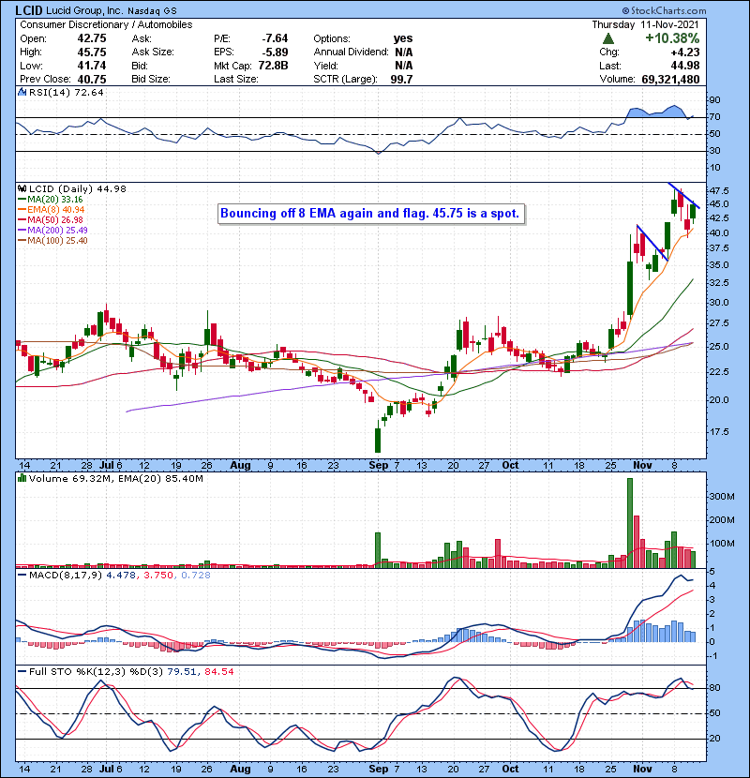Click the EPS value -5.89
Viewport: 750px width, 778px height.
tap(275, 52)
